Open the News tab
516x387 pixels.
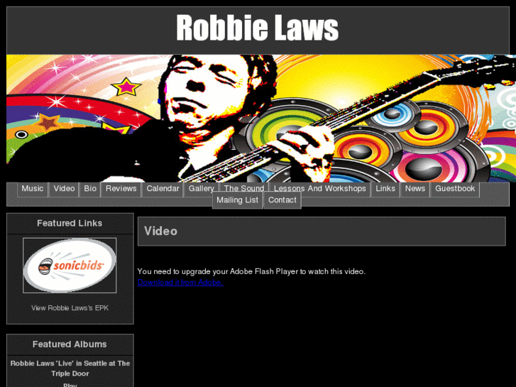pyautogui.click(x=415, y=189)
